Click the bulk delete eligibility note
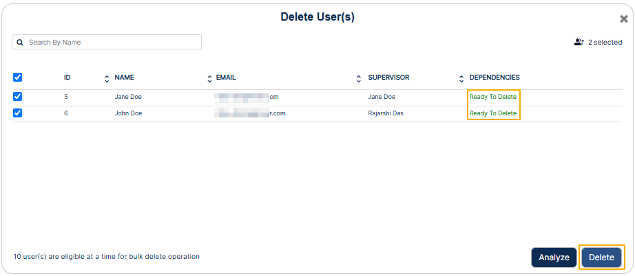Screen dimensions: 635x276 click(x=107, y=256)
